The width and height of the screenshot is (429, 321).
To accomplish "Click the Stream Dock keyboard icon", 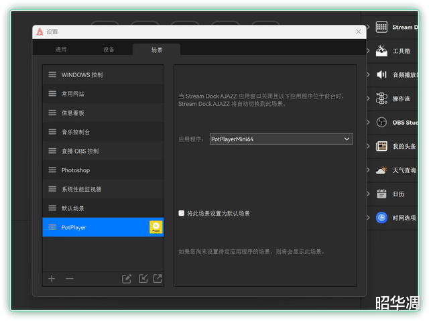I will pos(381,27).
